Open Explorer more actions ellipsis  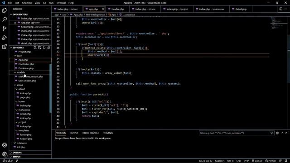47,9
